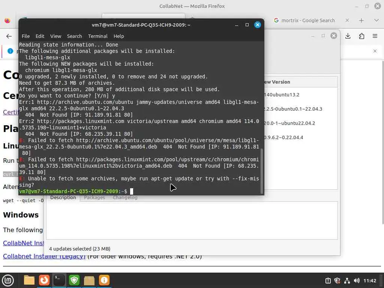Screen dimensions: 384x288
Task: Close the mortrix Google Search tab
Action: (x=347, y=20)
